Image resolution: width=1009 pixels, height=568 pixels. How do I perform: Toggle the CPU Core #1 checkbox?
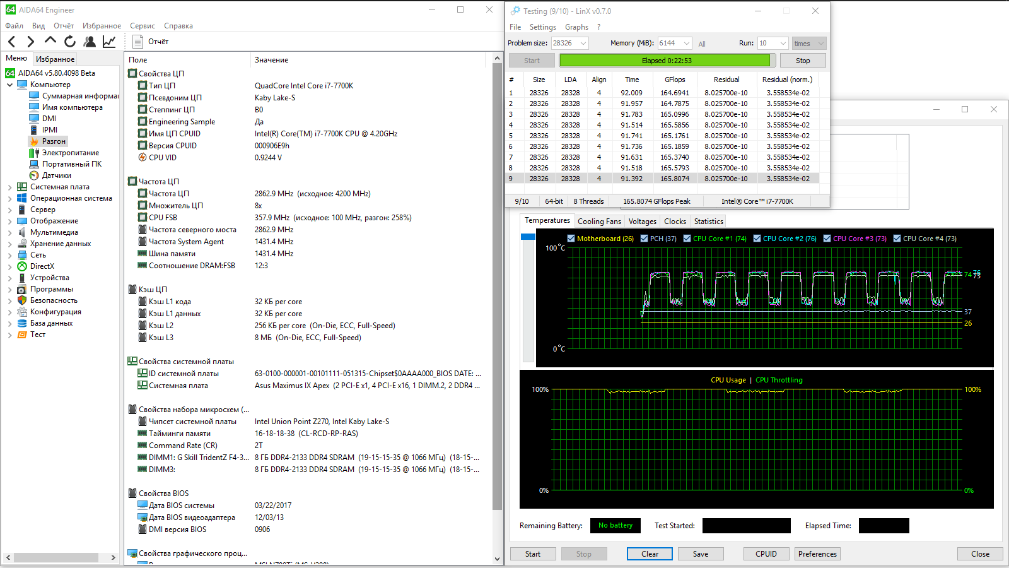687,239
